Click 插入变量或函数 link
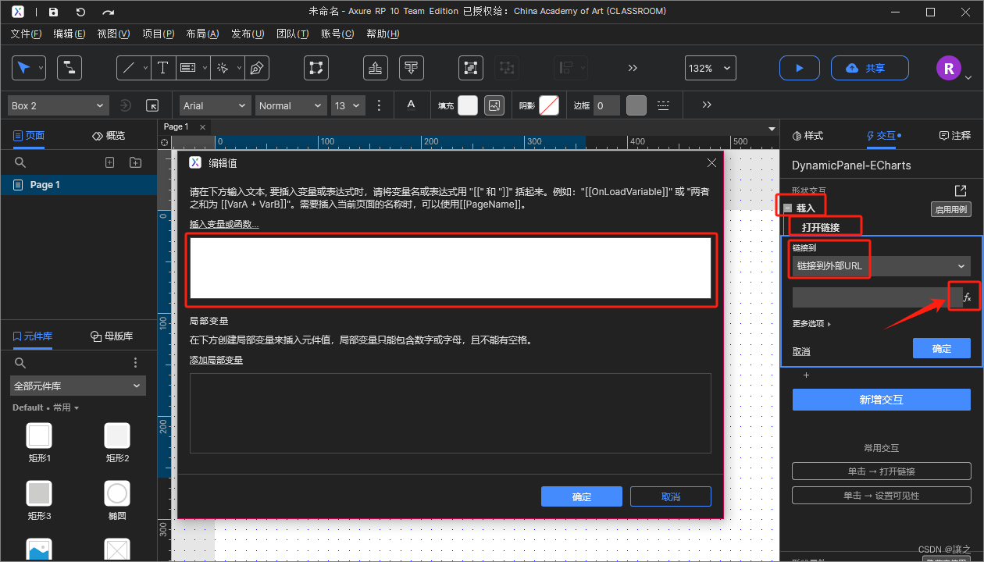The width and height of the screenshot is (984, 562). click(x=224, y=225)
